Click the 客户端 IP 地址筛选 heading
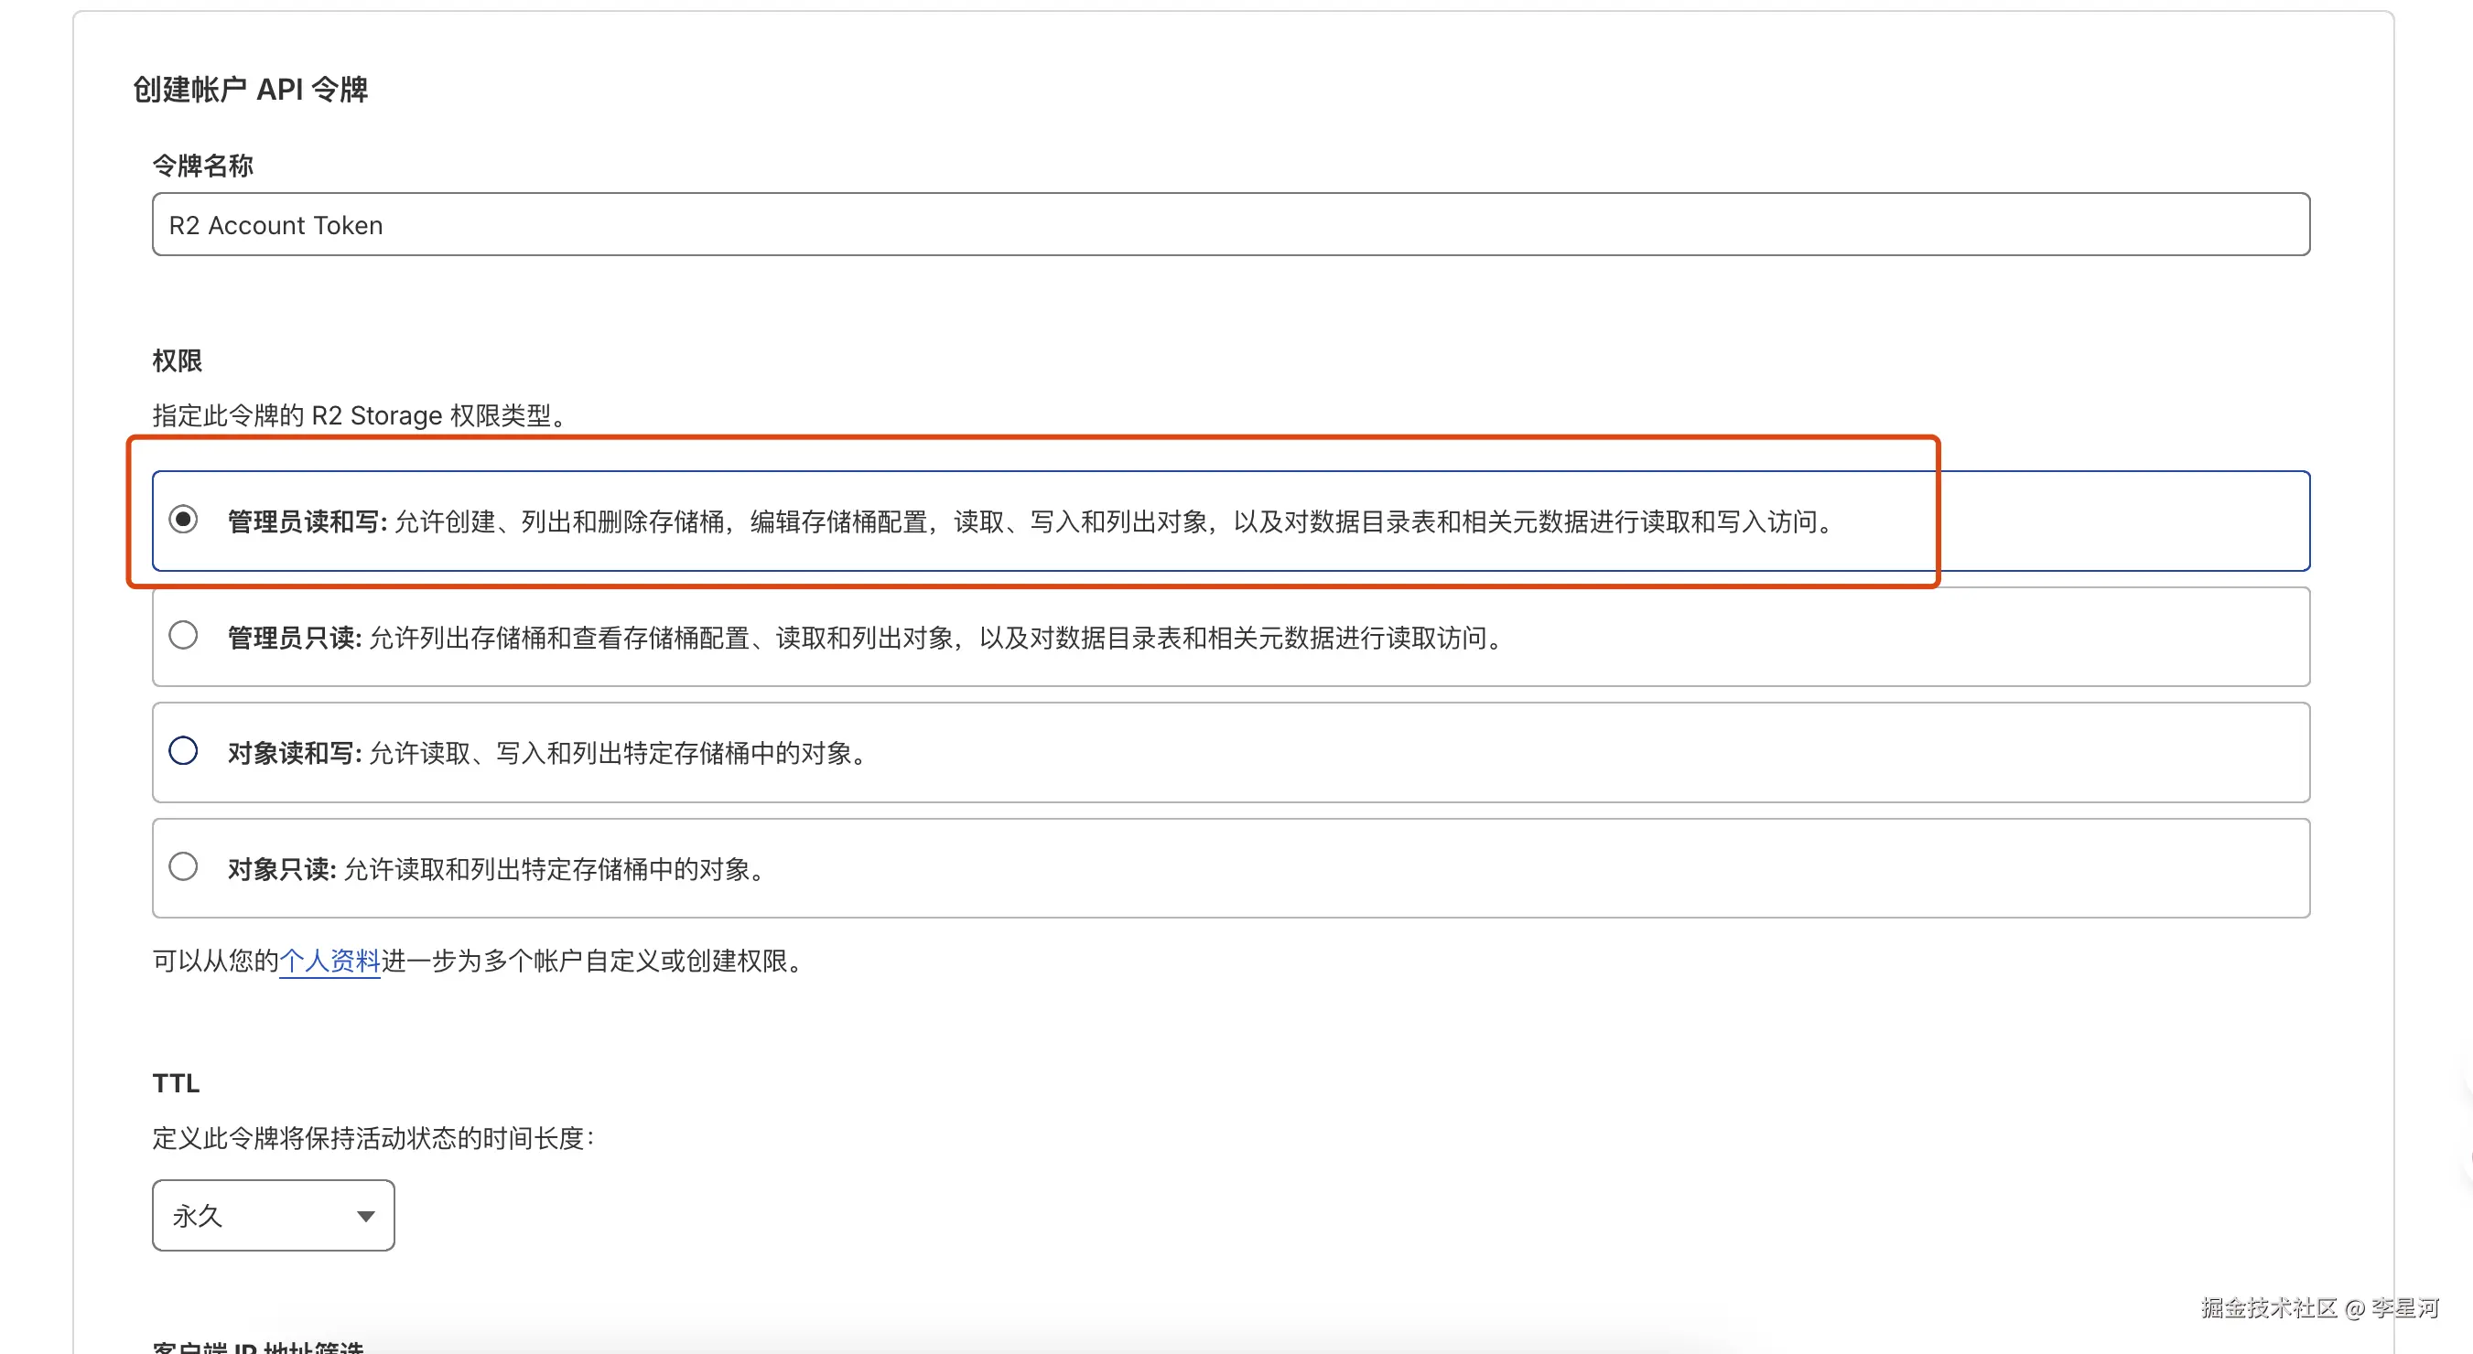Screen dimensions: 2473x1354 pyautogui.click(x=258, y=1346)
